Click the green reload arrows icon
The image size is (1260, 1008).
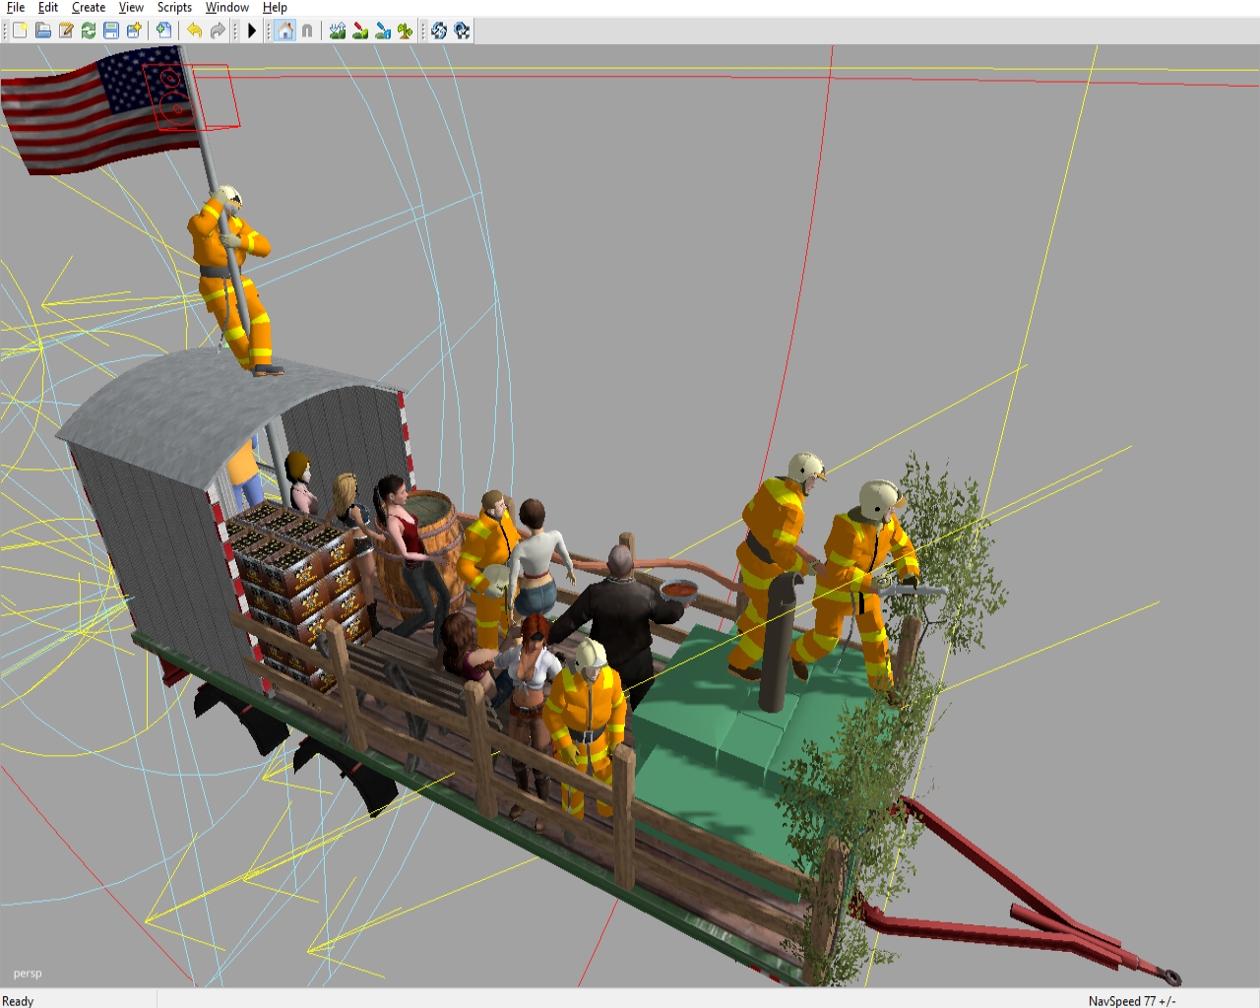coord(89,31)
